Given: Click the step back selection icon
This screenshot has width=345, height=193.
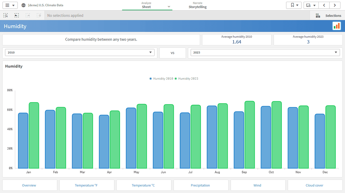Looking at the screenshot, I should click(x=17, y=15).
